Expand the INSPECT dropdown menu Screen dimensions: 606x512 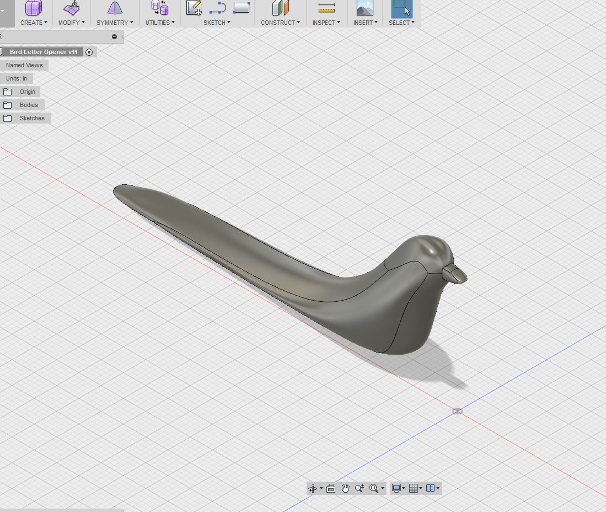click(326, 23)
